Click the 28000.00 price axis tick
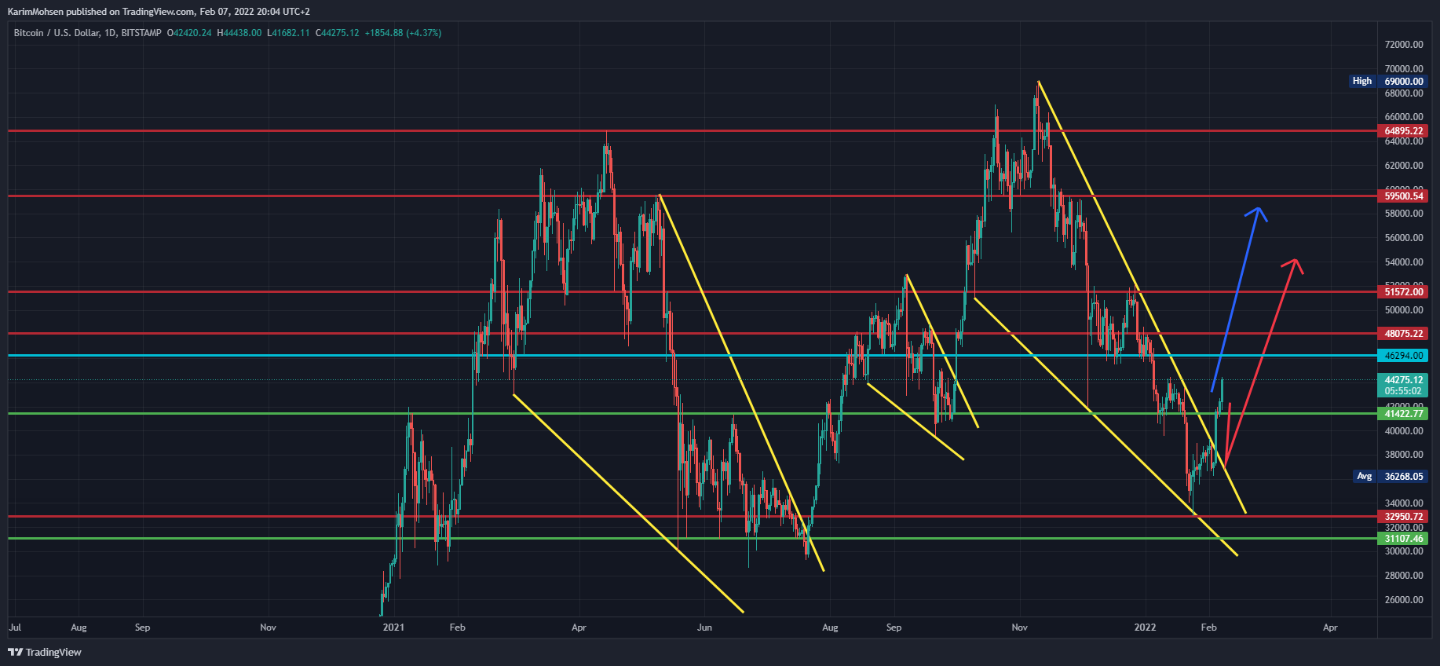Viewport: 1440px width, 666px height. [x=1404, y=576]
